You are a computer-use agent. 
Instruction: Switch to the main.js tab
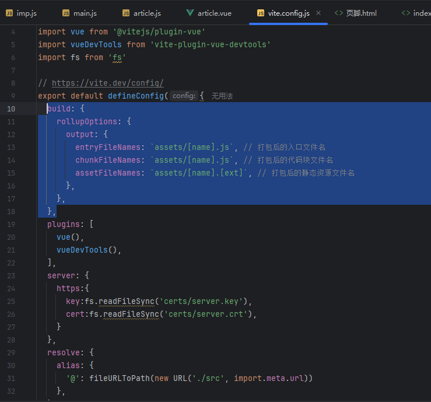pos(80,13)
